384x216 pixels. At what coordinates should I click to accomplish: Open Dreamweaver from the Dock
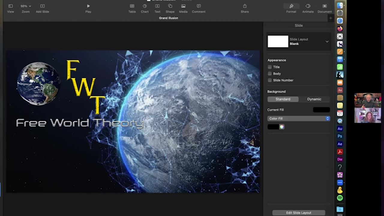click(340, 159)
